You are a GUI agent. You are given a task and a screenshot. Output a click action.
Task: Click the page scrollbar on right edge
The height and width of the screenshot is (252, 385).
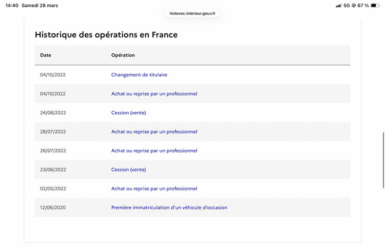[x=383, y=160]
